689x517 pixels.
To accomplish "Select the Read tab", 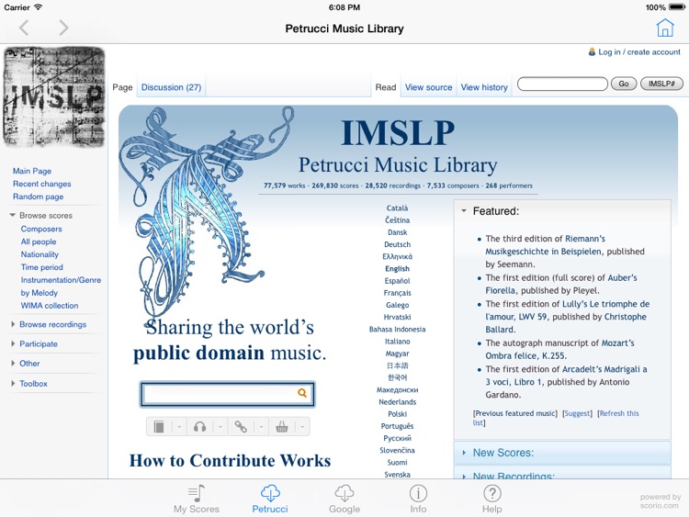I will coord(386,87).
